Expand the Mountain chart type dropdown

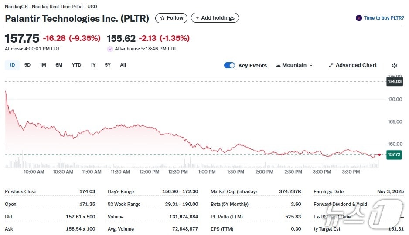pos(311,65)
